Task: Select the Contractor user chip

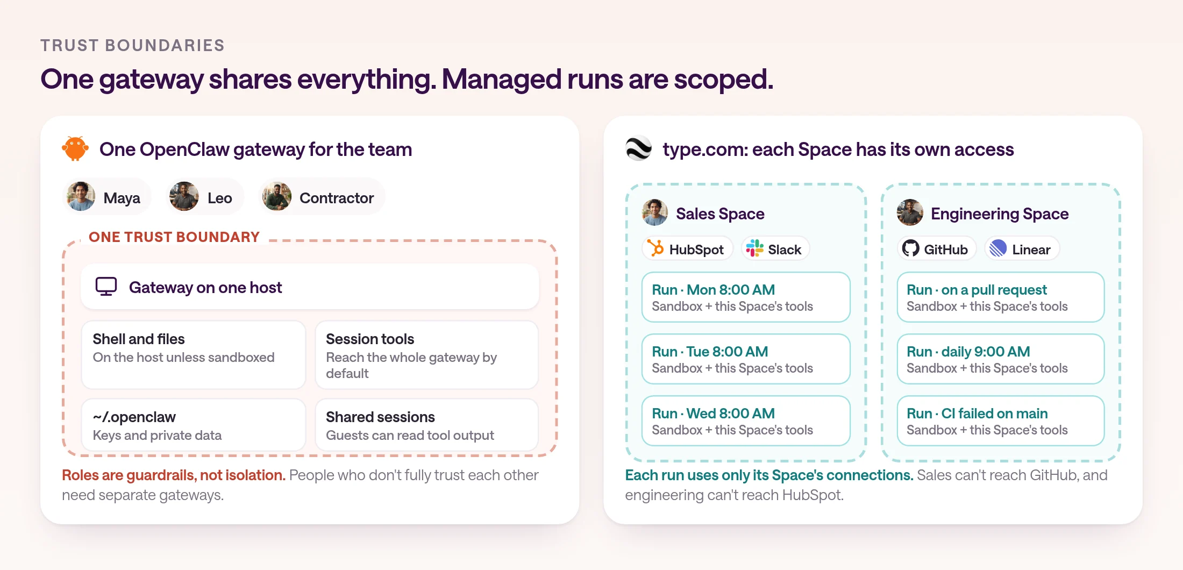Action: click(x=322, y=197)
